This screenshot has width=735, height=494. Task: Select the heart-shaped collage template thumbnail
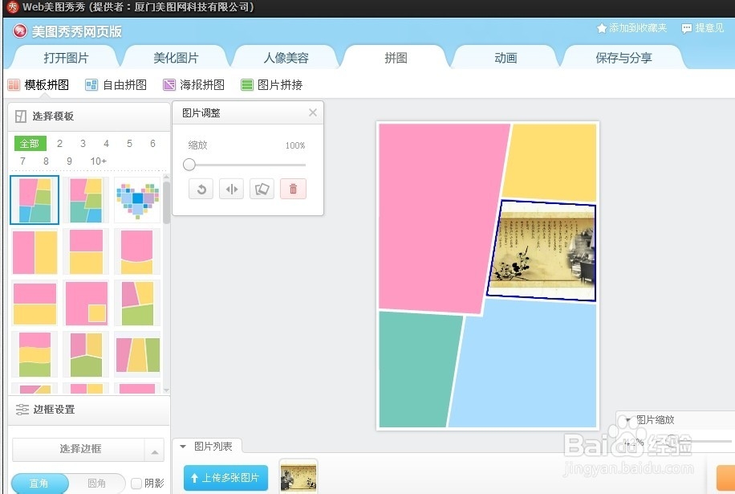[x=137, y=199]
